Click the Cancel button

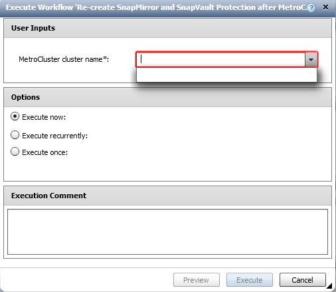pos(303,280)
